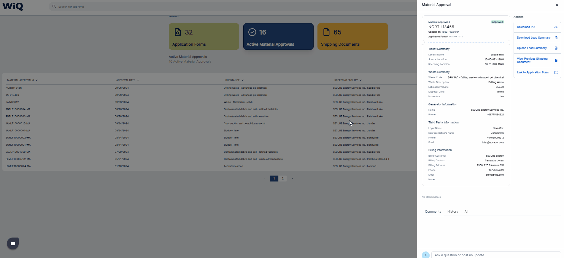Viewport: 564px width, 258px height.
Task: Click the Approved status badge
Action: tap(498, 22)
